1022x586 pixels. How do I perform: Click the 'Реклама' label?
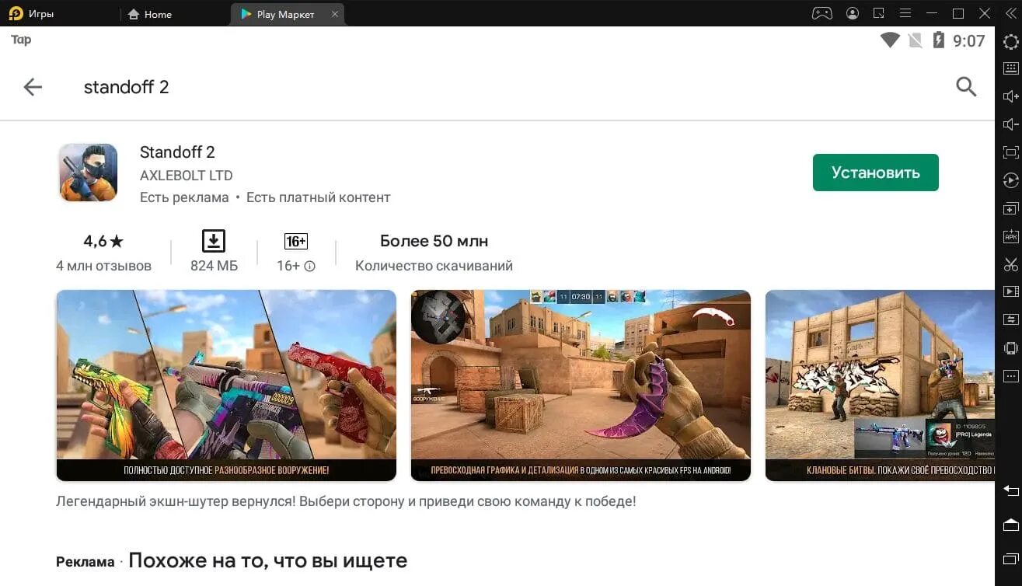click(85, 562)
